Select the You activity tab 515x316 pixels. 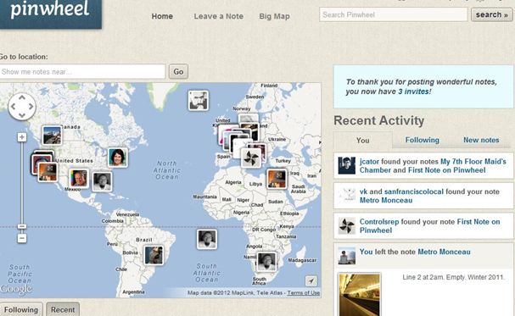tap(362, 141)
